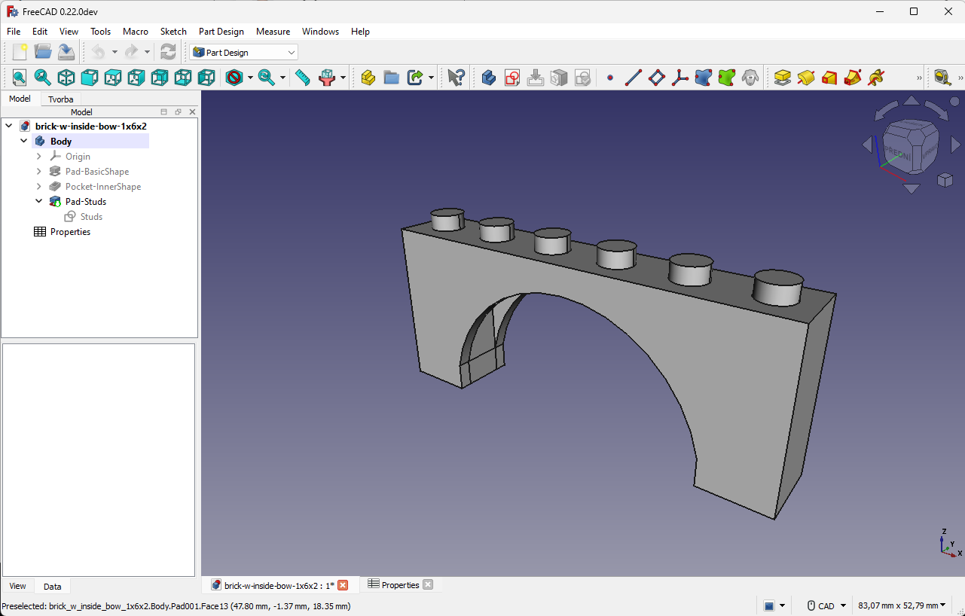Select the Revolution tool

(x=806, y=78)
